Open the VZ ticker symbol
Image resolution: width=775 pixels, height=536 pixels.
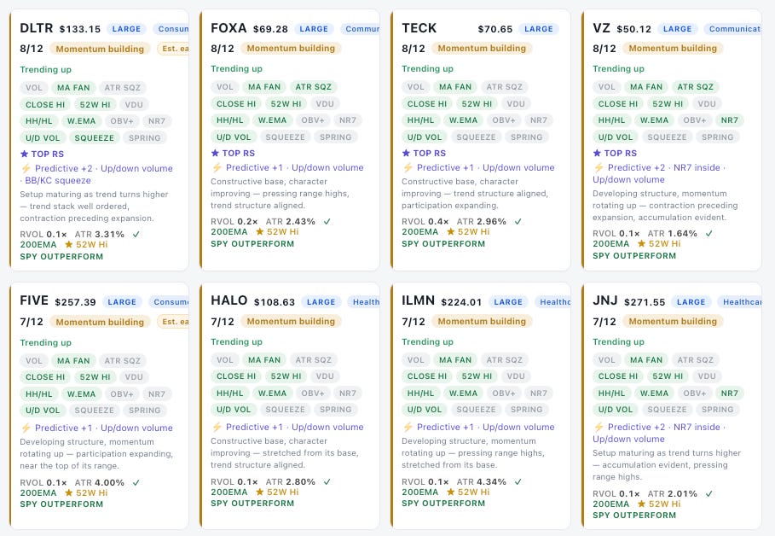click(x=601, y=28)
